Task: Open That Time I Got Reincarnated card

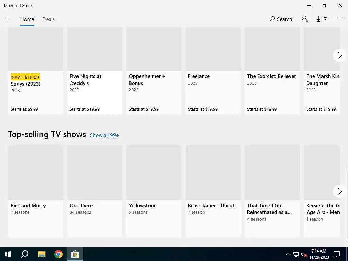Action: pos(272,191)
